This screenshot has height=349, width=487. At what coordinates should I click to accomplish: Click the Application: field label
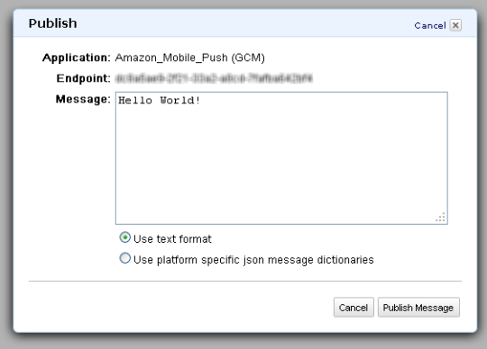tap(77, 58)
